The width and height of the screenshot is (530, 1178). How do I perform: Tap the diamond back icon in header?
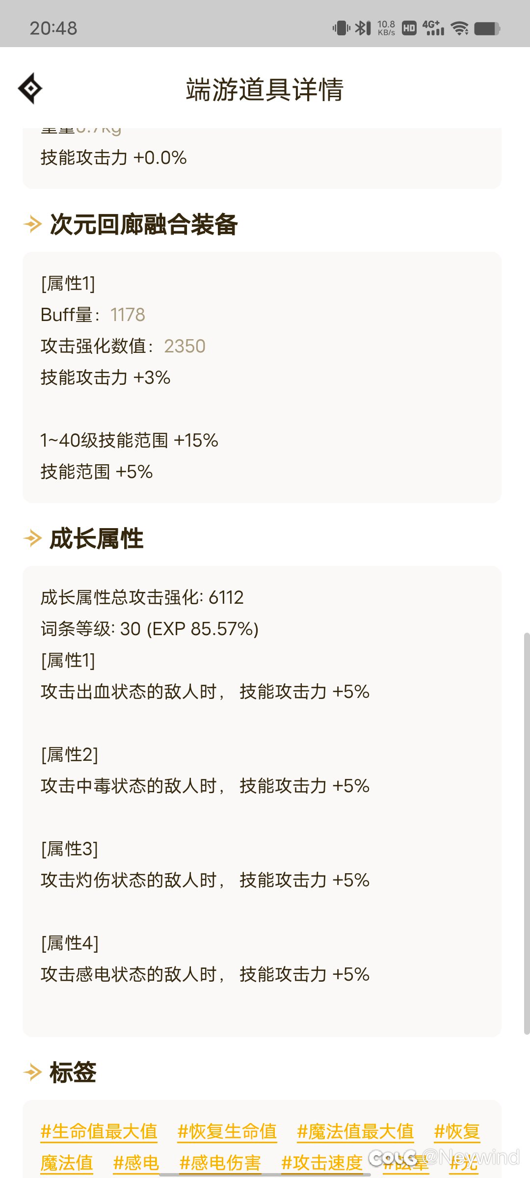coord(30,88)
